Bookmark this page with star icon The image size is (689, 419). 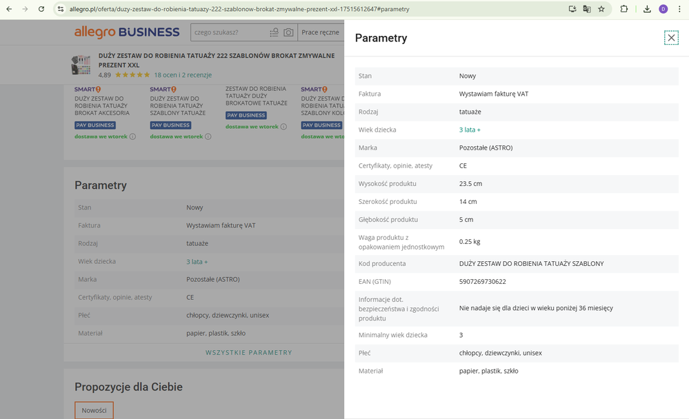(x=601, y=9)
